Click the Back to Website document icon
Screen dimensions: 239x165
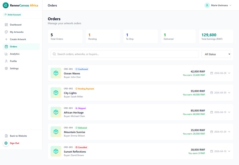pyautogui.click(x=6, y=136)
